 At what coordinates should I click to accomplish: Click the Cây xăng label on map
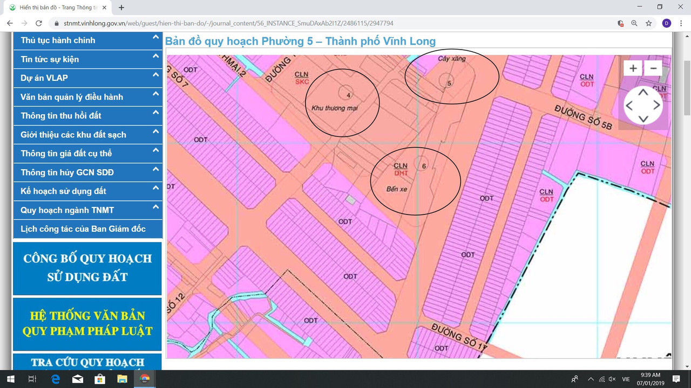(451, 58)
